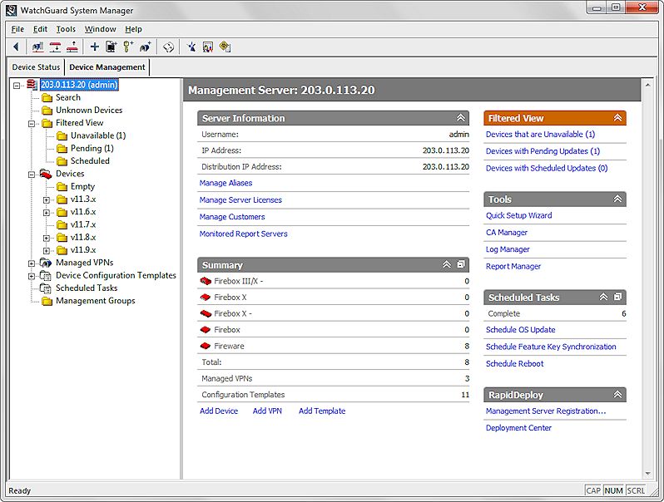Open the Tools menu
Image resolution: width=664 pixels, height=502 pixels.
click(66, 29)
